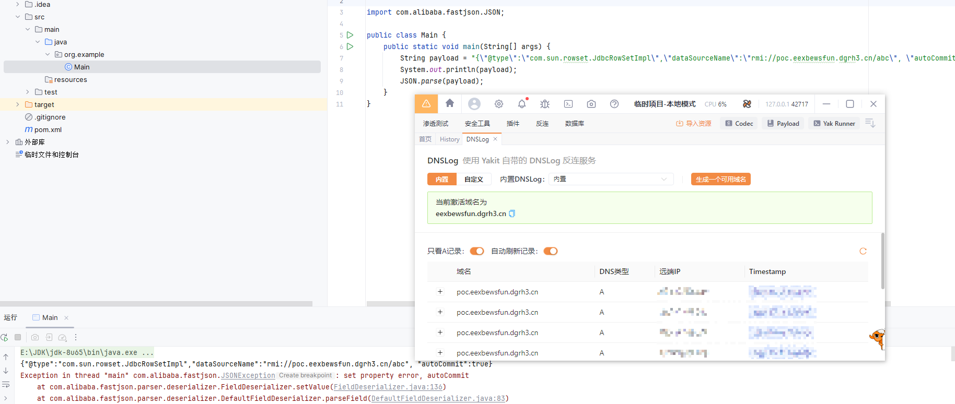The width and height of the screenshot is (955, 404).
Task: Open more options in Run toolbar
Action: [76, 337]
